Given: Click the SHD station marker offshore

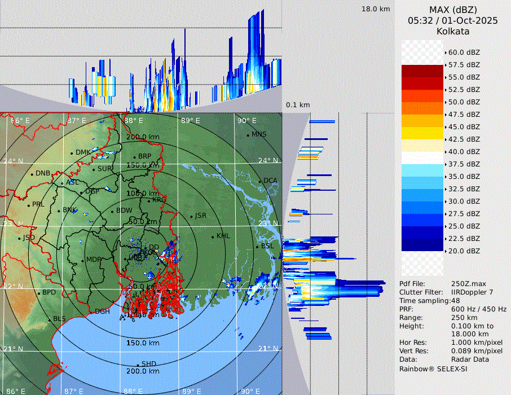Looking at the screenshot, I should click(138, 364).
